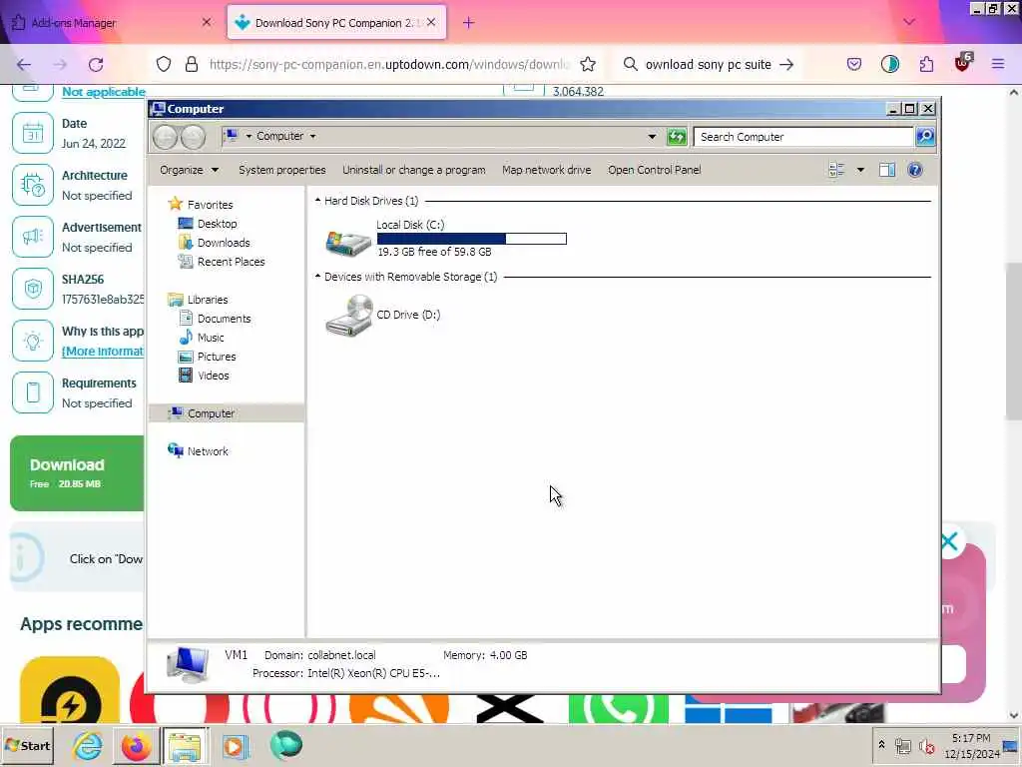1022x767 pixels.
Task: Open Firefox Pocket save icon
Action: 854,64
